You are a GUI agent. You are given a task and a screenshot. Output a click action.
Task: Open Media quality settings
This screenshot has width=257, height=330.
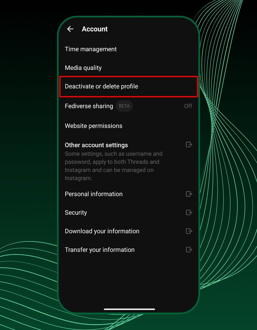[83, 68]
